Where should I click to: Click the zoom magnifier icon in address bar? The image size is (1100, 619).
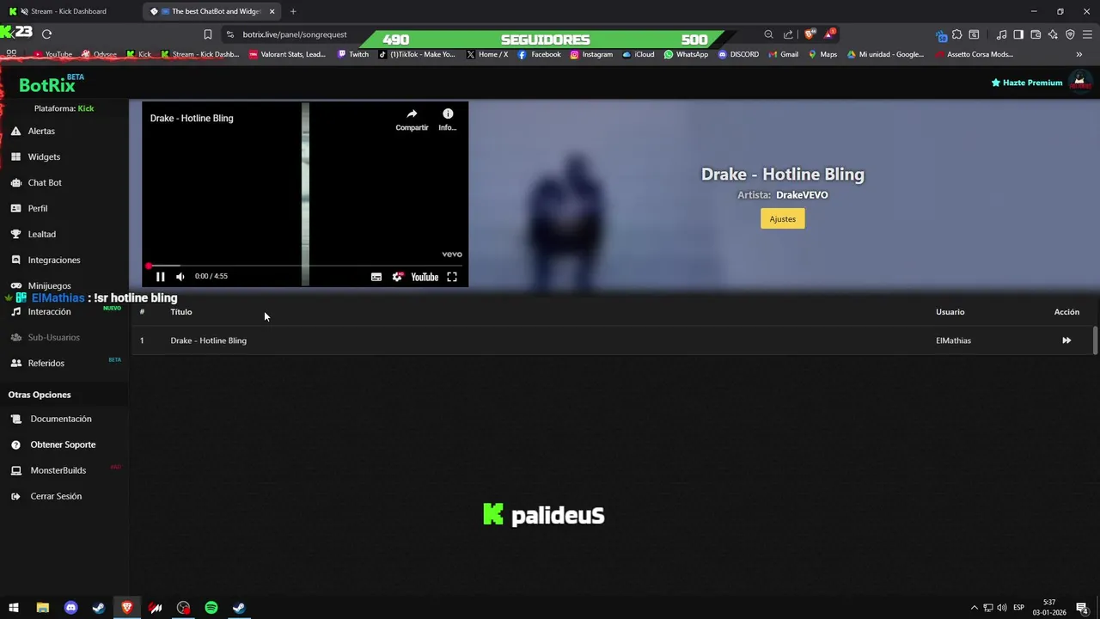click(768, 34)
